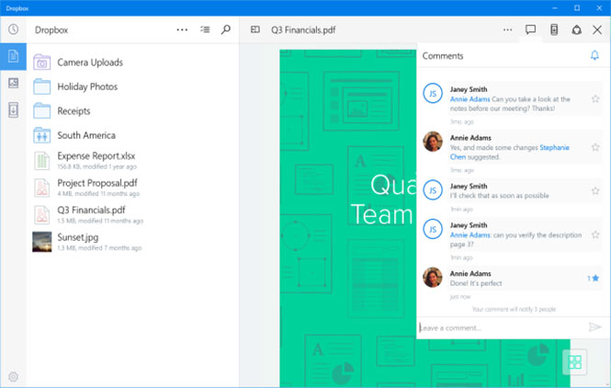The image size is (611, 388).
Task: Open the Photos icon in sidebar
Action: pos(13,84)
